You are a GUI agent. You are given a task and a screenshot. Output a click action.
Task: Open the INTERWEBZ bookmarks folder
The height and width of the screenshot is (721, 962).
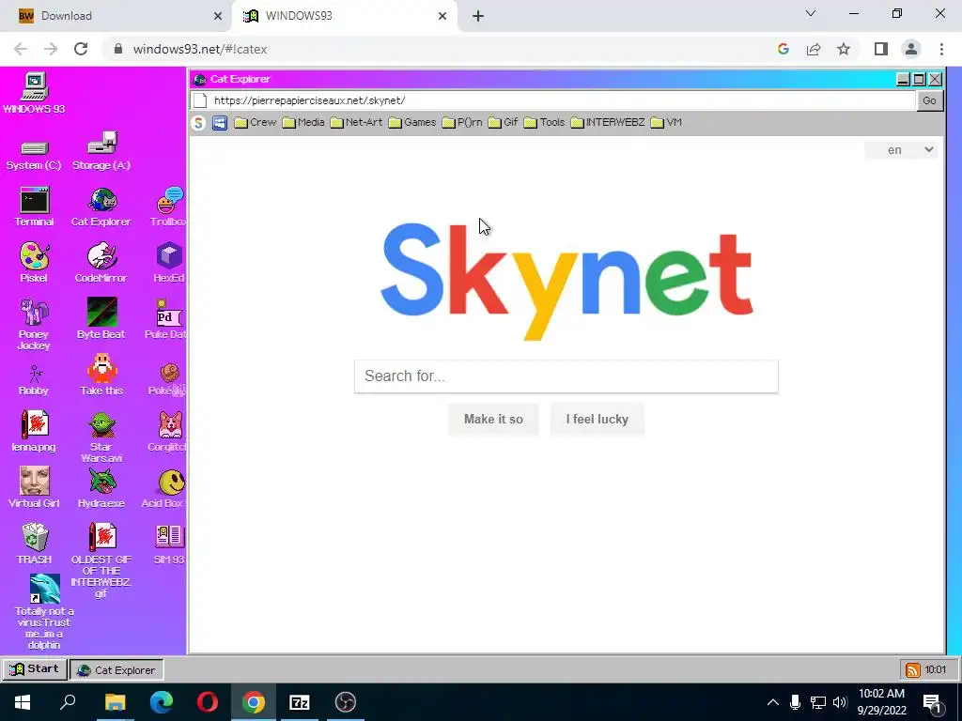tap(608, 123)
